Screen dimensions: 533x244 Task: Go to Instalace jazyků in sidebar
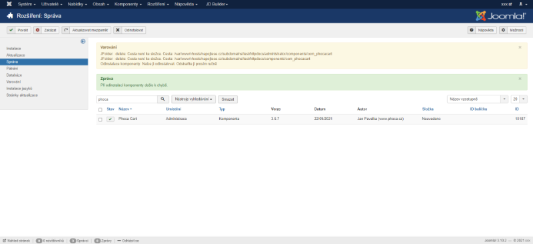click(19, 89)
